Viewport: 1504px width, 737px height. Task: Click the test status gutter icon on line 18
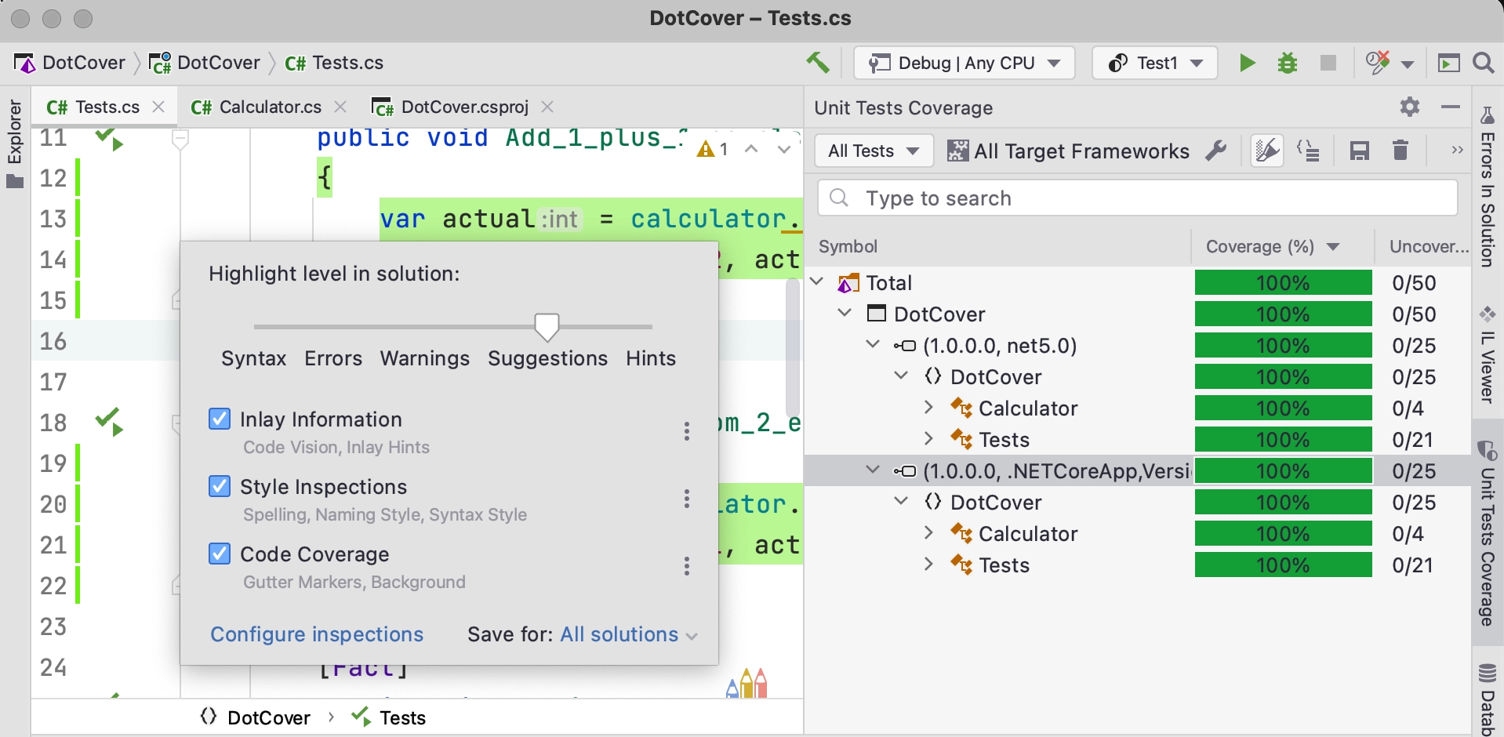point(109,423)
